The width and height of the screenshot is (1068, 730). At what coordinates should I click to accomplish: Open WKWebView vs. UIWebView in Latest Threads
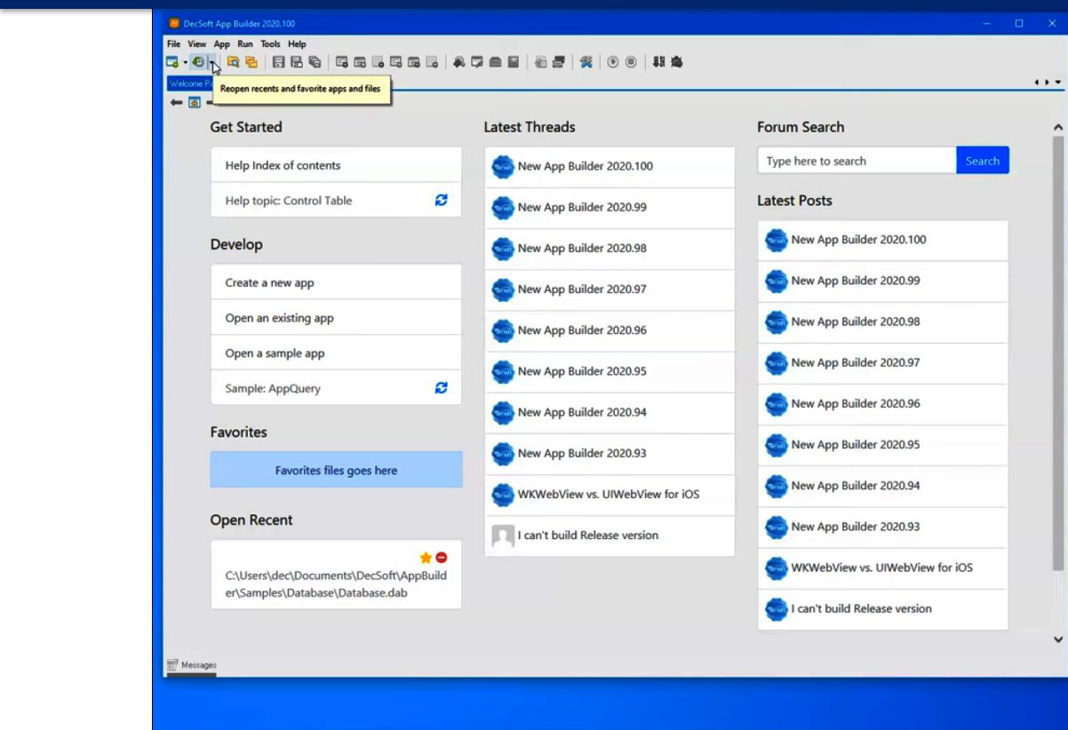(x=610, y=494)
